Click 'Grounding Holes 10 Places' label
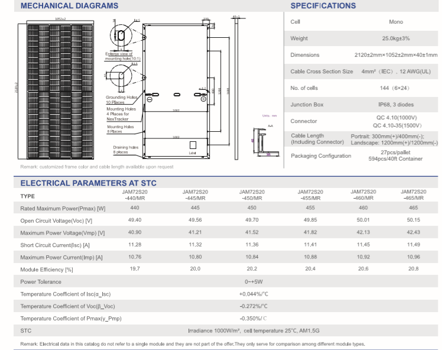The image size is (442, 350). 122,99
